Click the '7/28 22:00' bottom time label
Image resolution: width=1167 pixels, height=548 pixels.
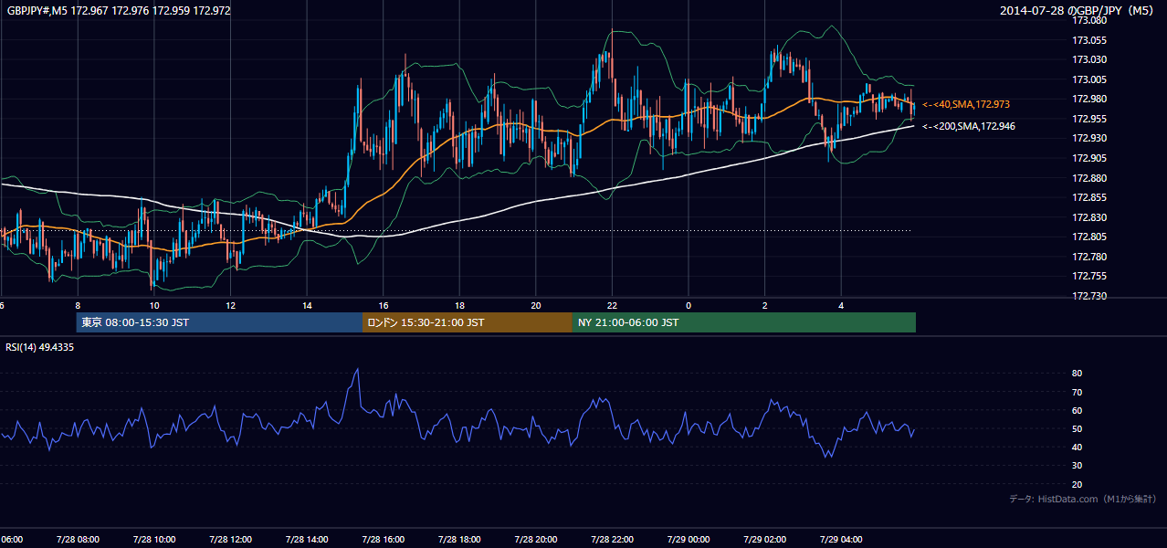tap(612, 540)
